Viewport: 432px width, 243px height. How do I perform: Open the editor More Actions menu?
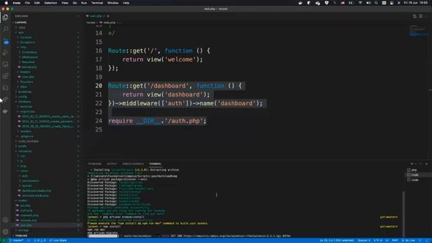[426, 16]
